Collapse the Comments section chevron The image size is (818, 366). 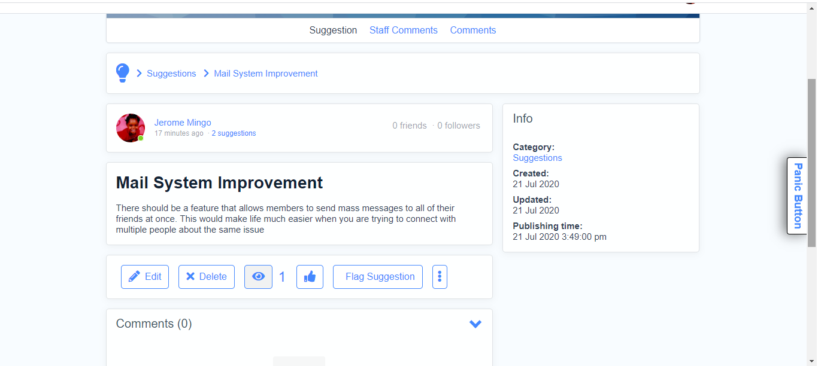click(475, 324)
